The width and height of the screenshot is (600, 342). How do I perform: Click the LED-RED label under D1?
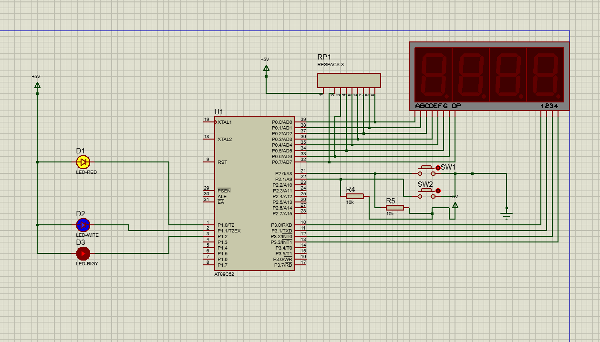[x=86, y=172]
